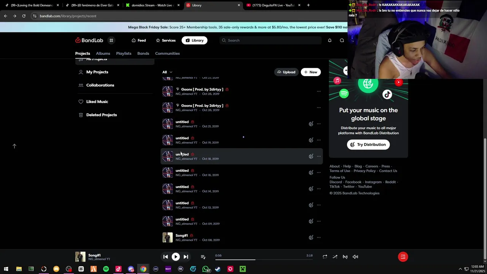
Task: Click distribute icon for Oct 16, 2019 project
Action: click(x=311, y=172)
